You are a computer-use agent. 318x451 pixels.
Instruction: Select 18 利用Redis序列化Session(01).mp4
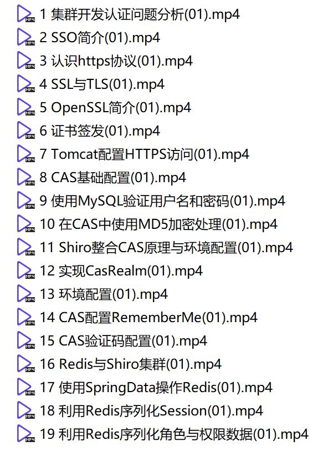151,411
